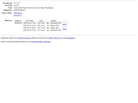Click McChord AFB in first departure row
Image resolution: width=138 pixels, height=103 pixels.
click(56, 23)
